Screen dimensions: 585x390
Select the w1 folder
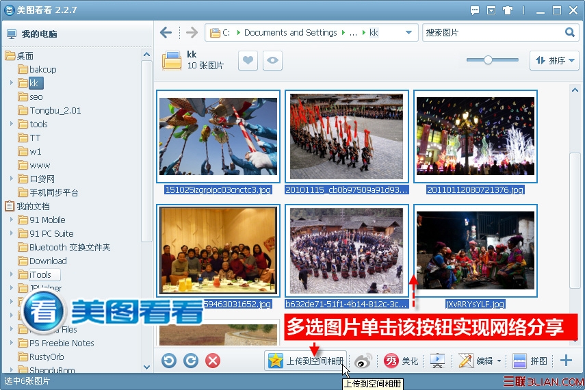(30, 151)
